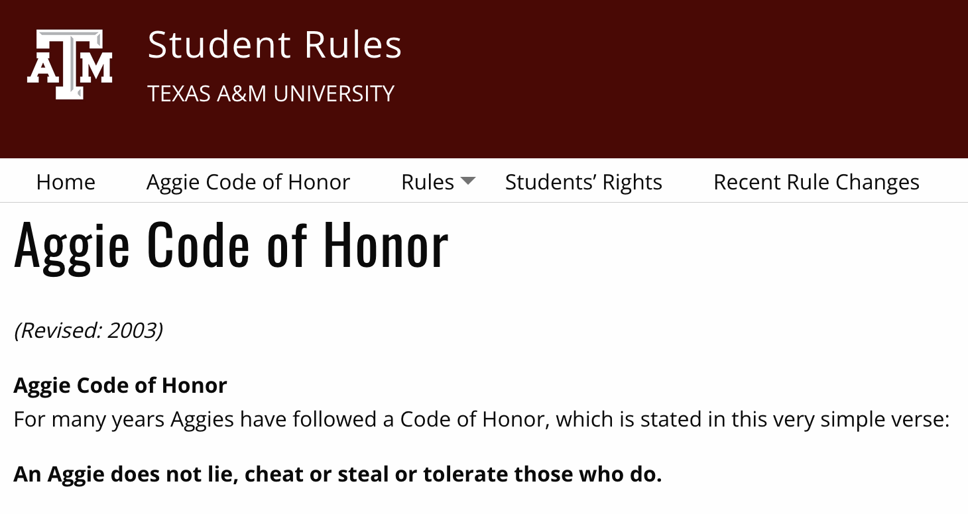Click the word "Honor" in the large page heading

[385, 246]
